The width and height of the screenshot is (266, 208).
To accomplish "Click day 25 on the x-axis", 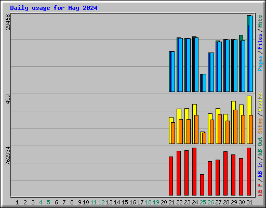I will coord(203,202).
